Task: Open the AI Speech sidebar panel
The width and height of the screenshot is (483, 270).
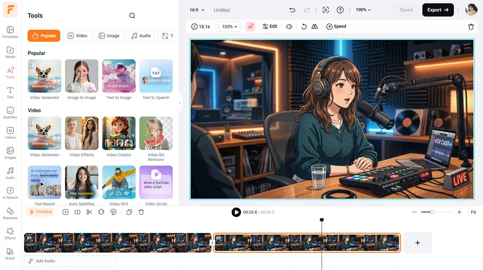Action: [10, 193]
